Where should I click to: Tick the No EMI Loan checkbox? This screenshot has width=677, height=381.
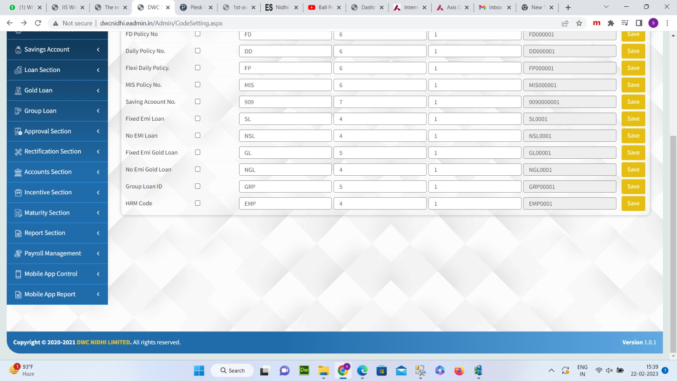[198, 135]
